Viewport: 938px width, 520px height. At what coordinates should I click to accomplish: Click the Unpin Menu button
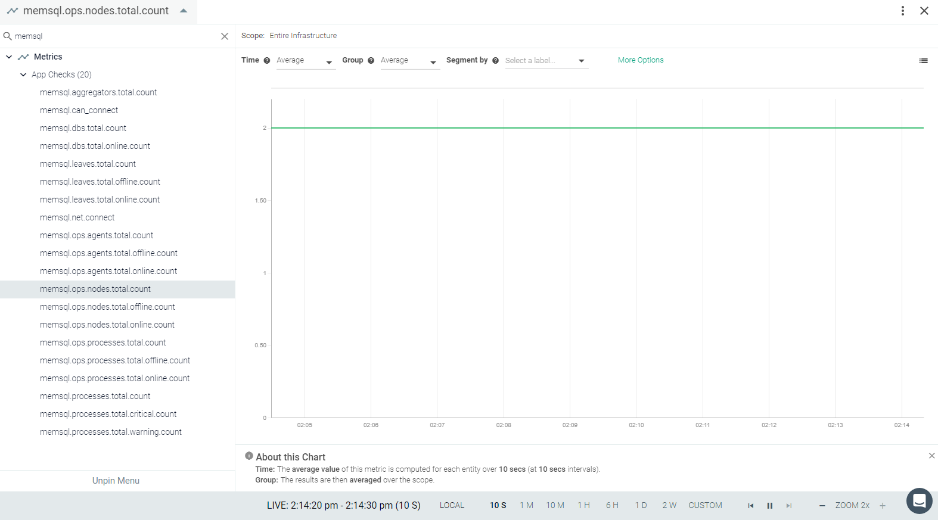pyautogui.click(x=116, y=481)
